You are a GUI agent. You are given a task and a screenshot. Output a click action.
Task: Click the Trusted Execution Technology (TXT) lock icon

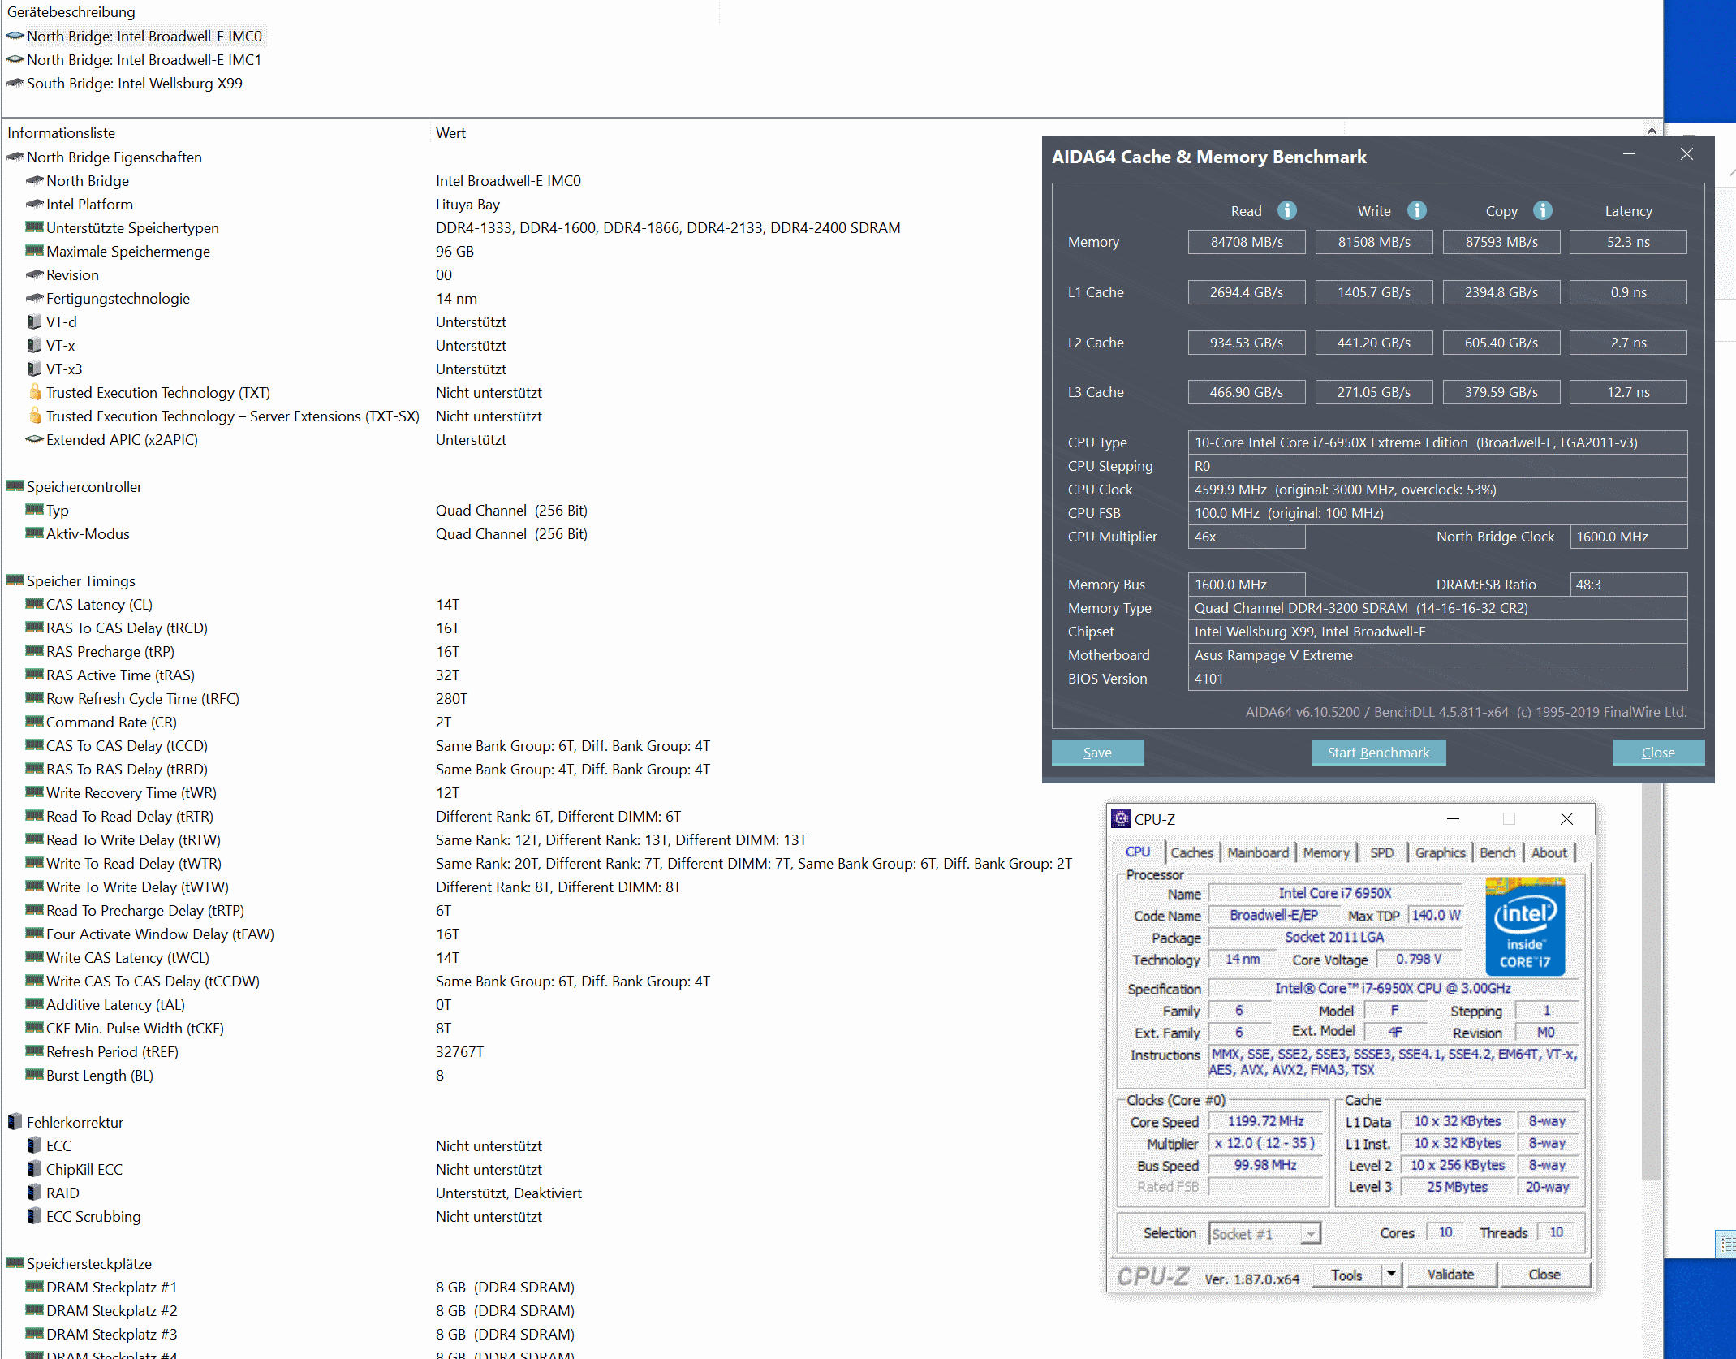tap(34, 393)
